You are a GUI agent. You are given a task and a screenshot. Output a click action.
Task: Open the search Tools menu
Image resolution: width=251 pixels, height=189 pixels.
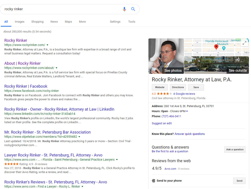click(x=132, y=22)
